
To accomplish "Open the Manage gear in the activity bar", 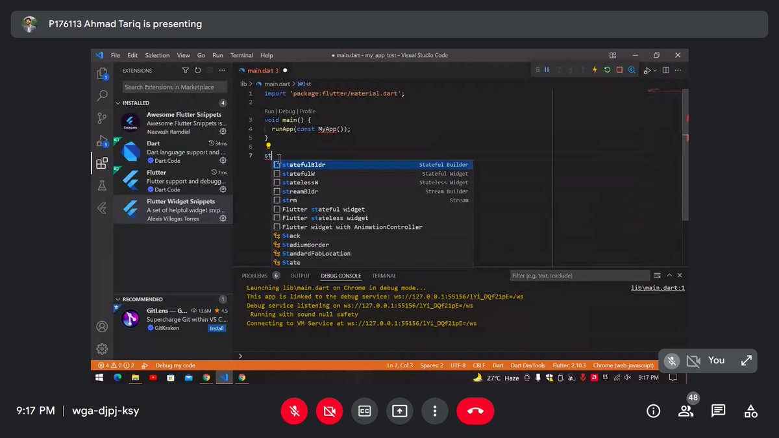I will (102, 348).
